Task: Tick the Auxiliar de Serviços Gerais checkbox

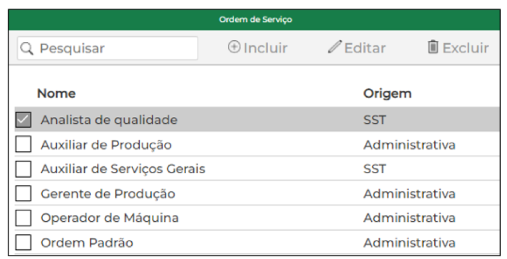Action: click(23, 169)
